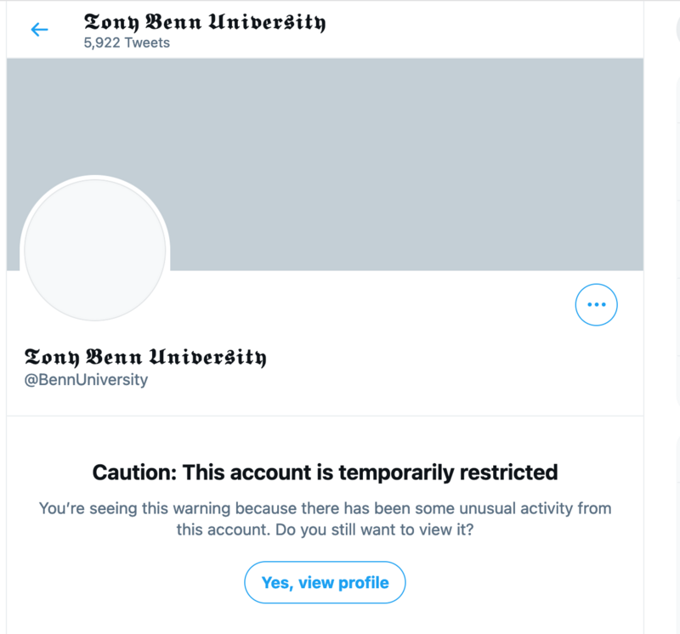Click the header title Tony Benn University
Viewport: 680px width, 634px height.
pyautogui.click(x=204, y=22)
